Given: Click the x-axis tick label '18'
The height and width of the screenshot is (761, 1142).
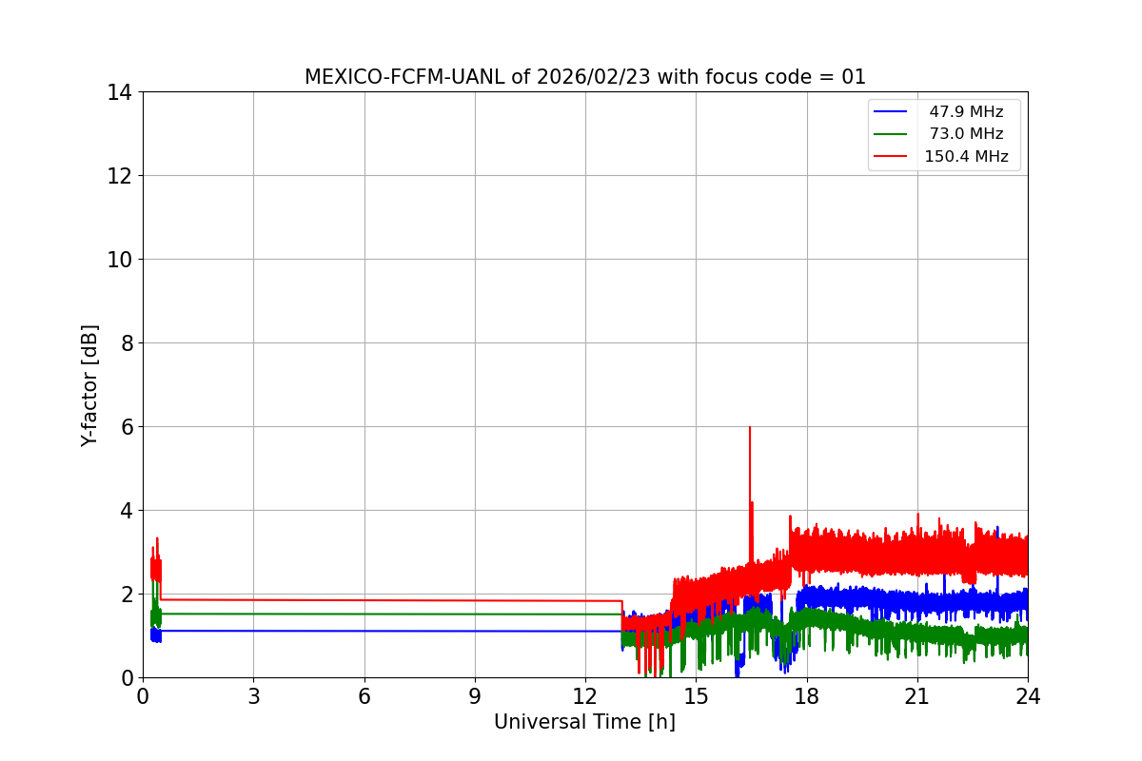Looking at the screenshot, I should click(x=807, y=696).
